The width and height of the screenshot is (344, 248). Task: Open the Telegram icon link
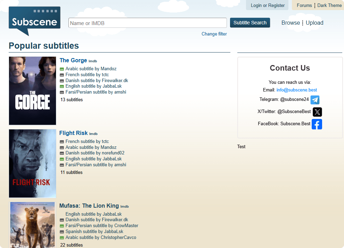point(315,100)
